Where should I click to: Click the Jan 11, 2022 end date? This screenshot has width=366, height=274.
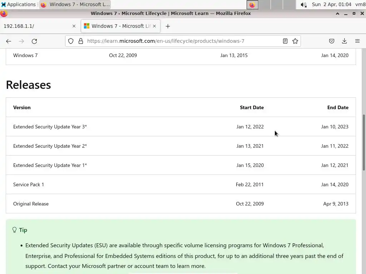point(335,146)
